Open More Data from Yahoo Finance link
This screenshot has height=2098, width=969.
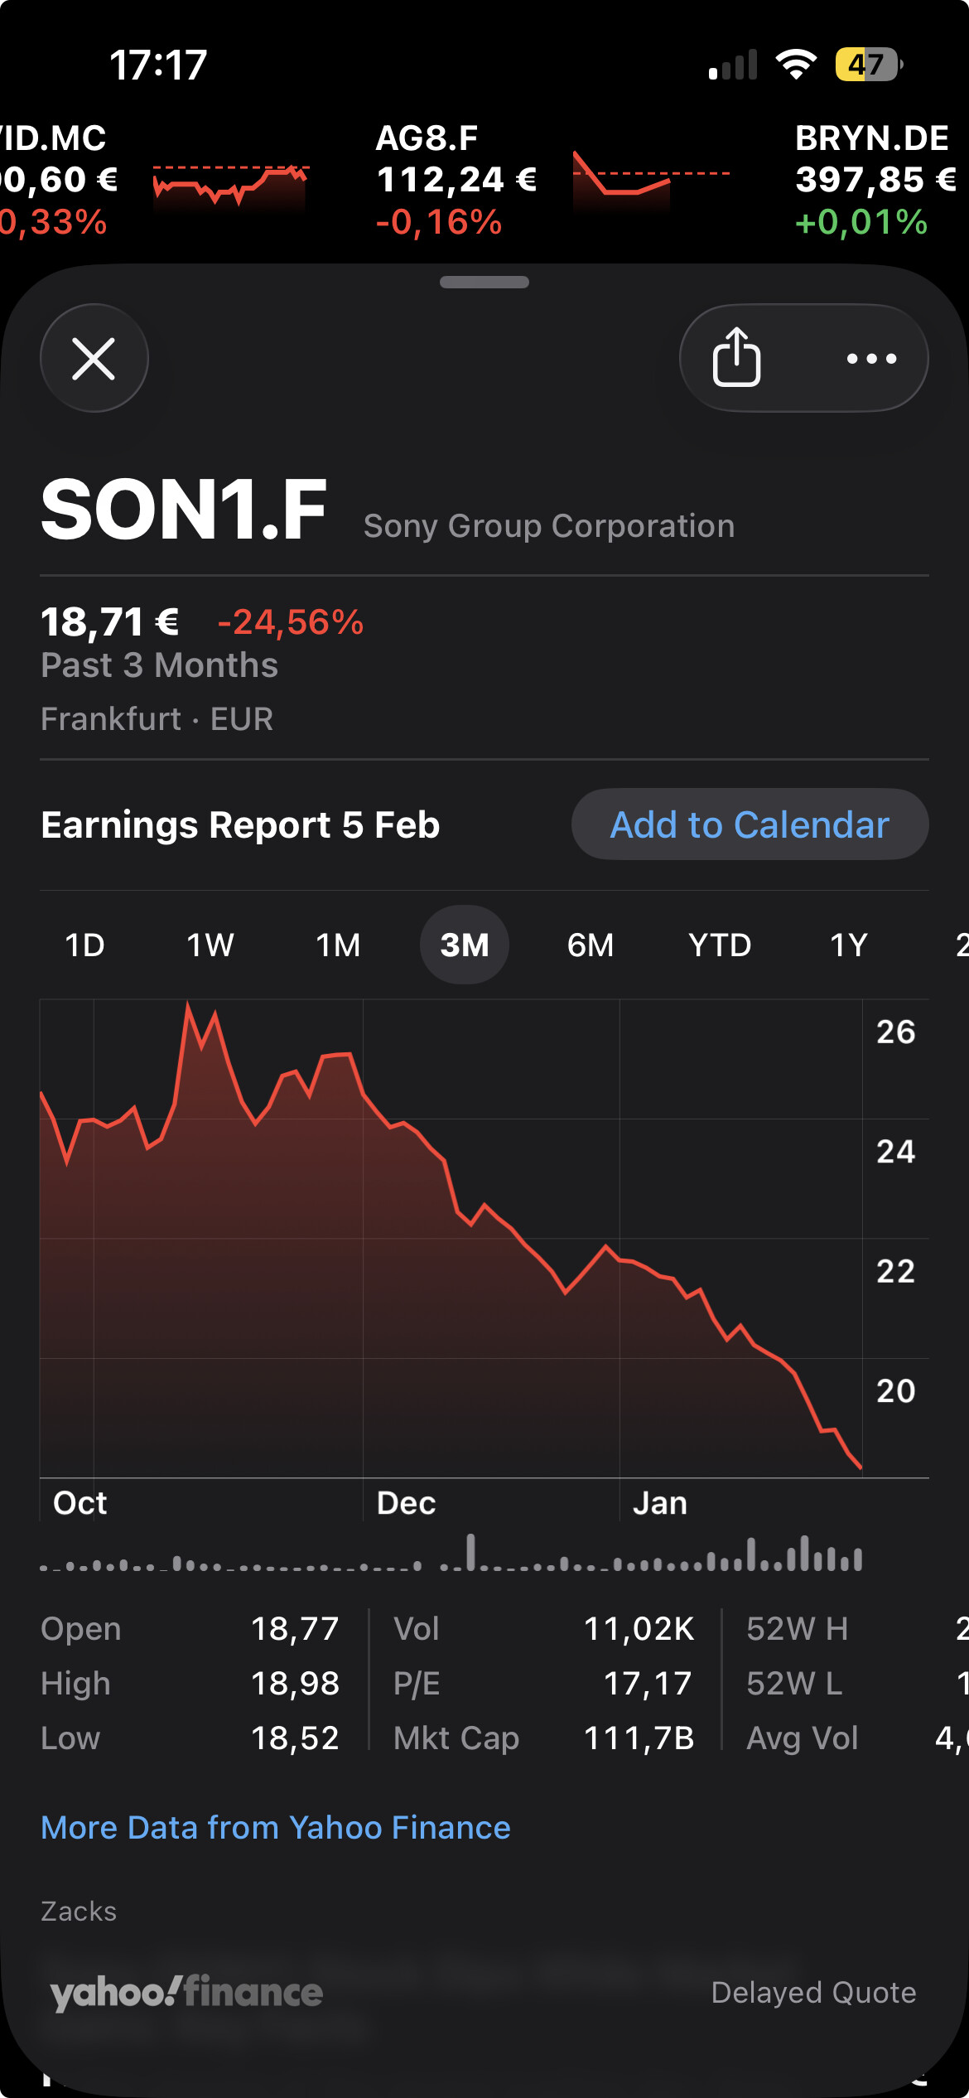click(x=276, y=1828)
